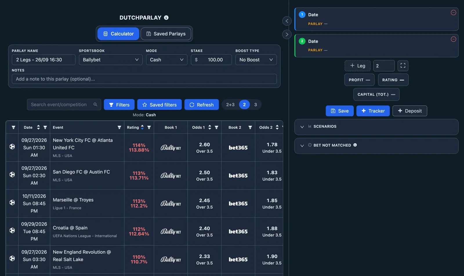Sort by Rating column arrows
Screen dimensions: 464x276
(142, 127)
